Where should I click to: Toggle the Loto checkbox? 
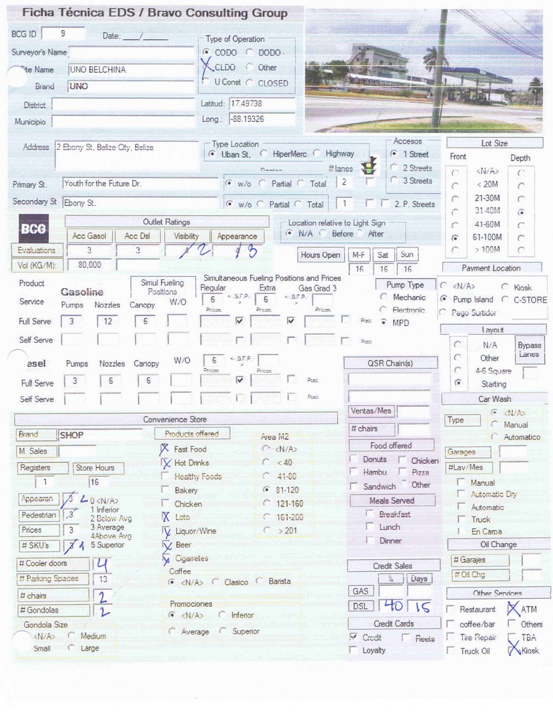coord(165,517)
